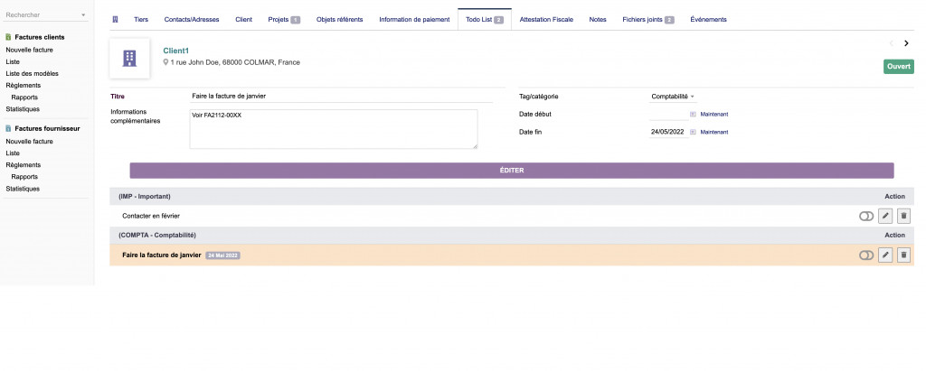Click the address map pin icon
This screenshot has width=926, height=371.
[x=166, y=62]
